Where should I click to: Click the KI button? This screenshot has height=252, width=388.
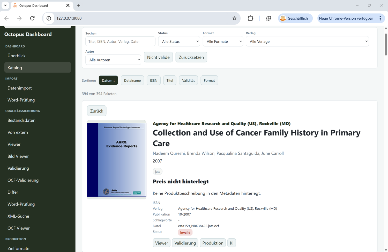click(232, 243)
